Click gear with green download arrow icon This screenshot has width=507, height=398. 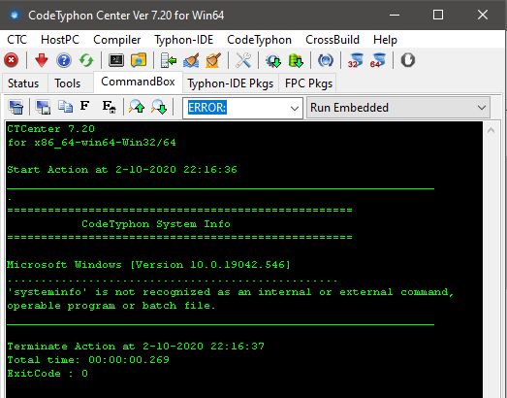coord(273,60)
